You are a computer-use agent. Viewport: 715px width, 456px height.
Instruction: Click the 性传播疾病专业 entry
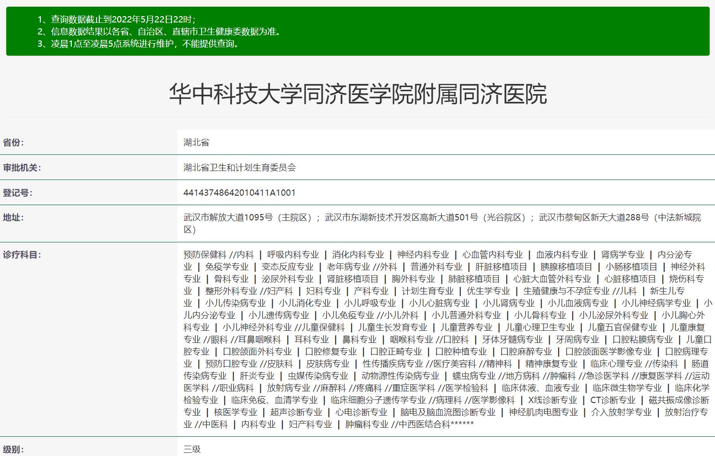[393, 364]
